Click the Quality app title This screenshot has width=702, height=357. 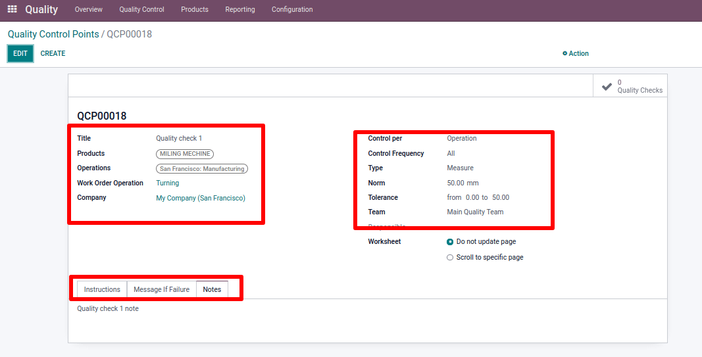coord(41,9)
